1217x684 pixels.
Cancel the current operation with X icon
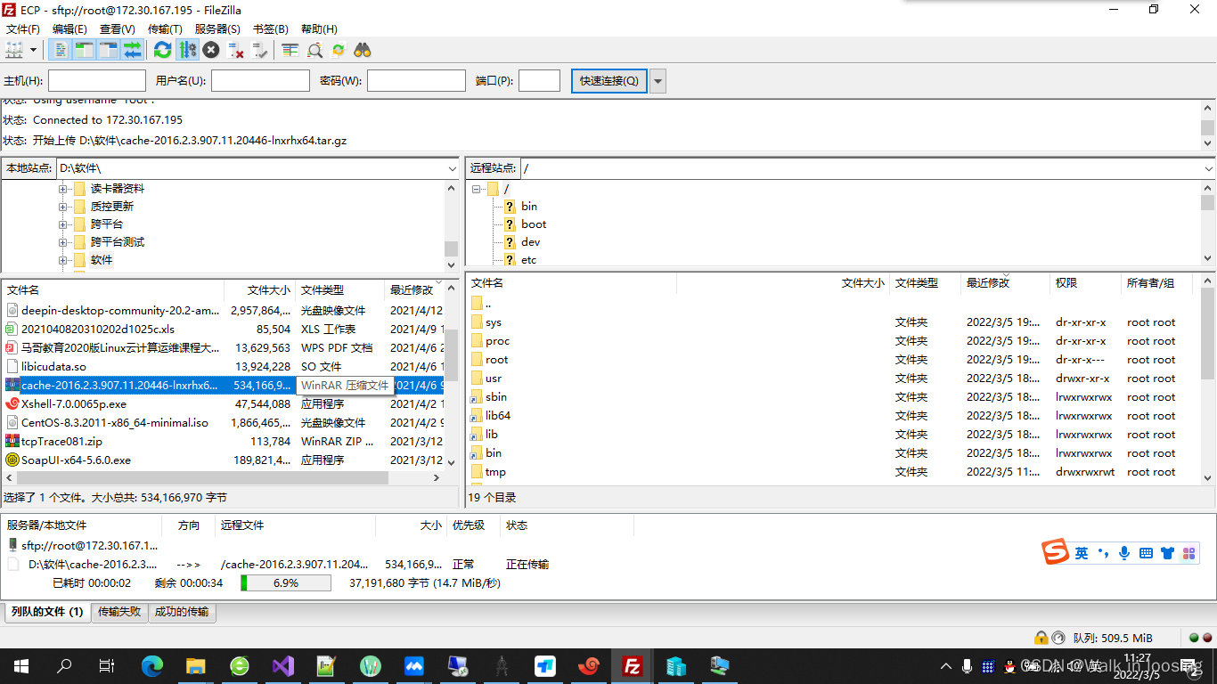tap(211, 50)
